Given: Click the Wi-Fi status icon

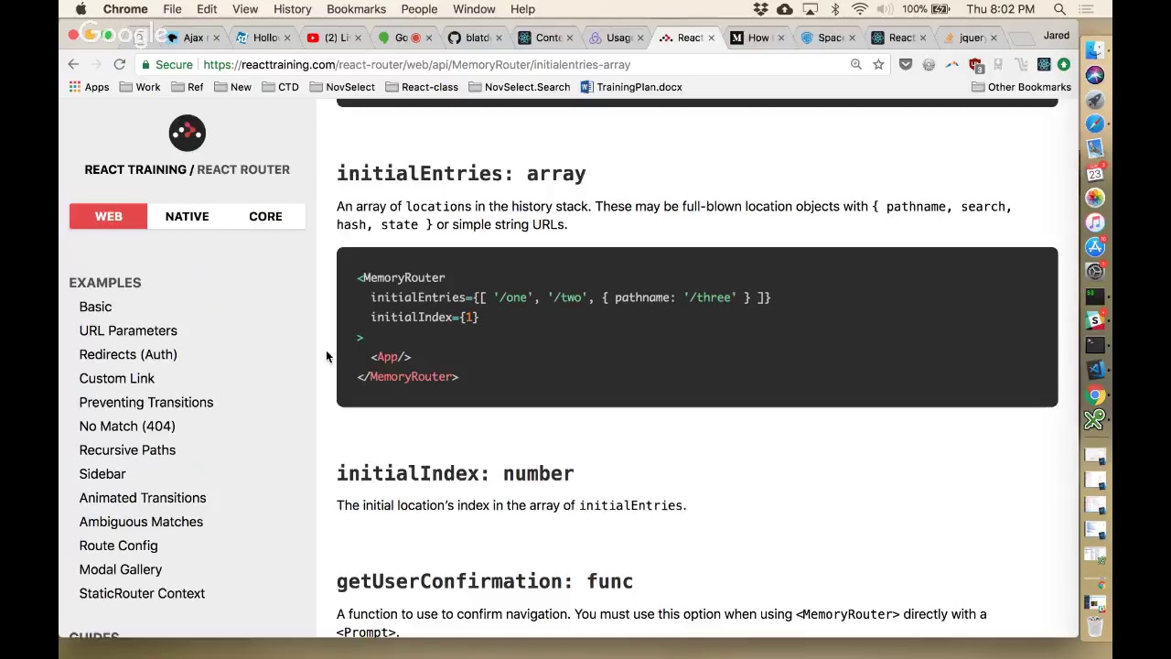Looking at the screenshot, I should [860, 9].
